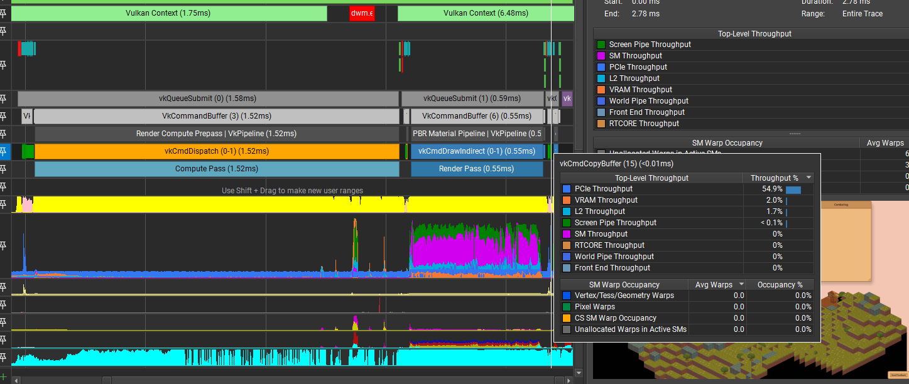This screenshot has width=909, height=384.
Task: Click the timeline scrollbar left arrow
Action: 16,380
